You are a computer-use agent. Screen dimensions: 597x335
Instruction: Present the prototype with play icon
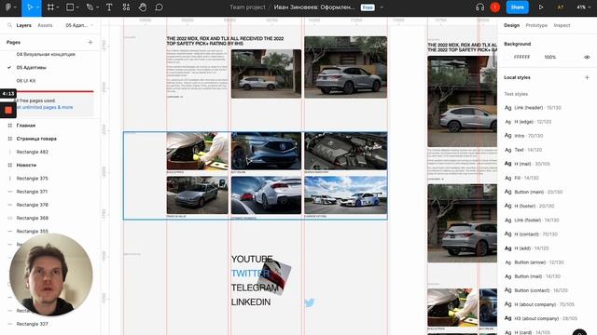(x=541, y=7)
